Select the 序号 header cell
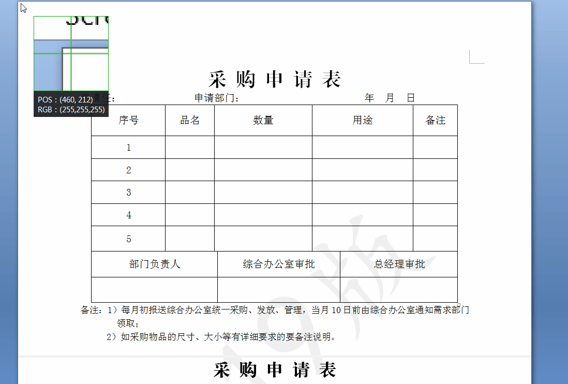 128,120
